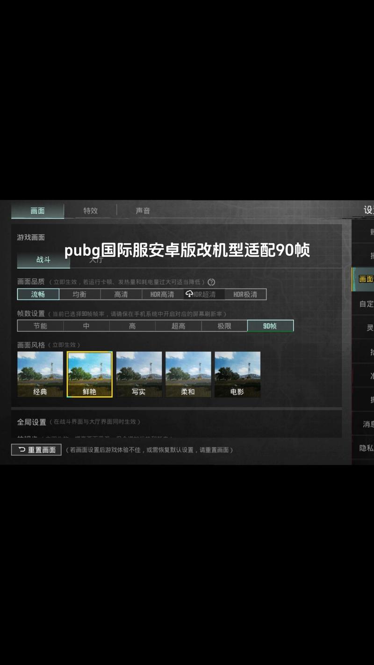
Task: Switch to the 画面 top tab
Action: coord(37,211)
